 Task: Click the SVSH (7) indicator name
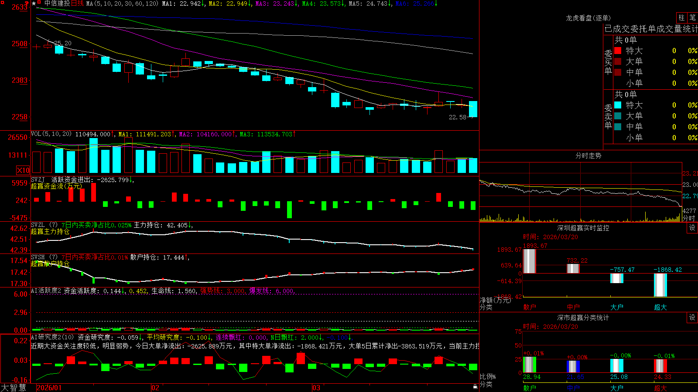click(44, 257)
